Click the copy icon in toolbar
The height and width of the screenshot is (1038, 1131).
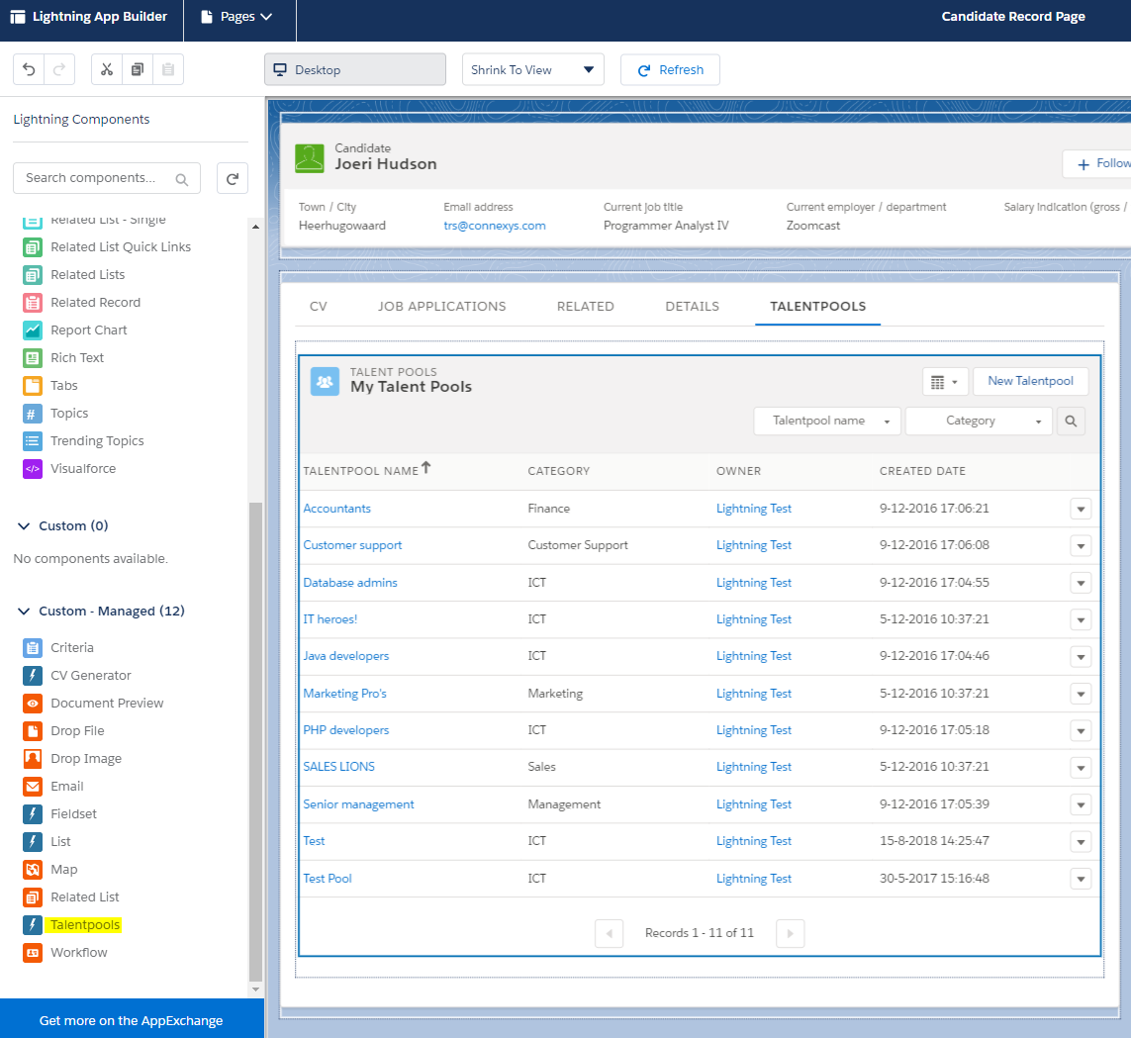point(138,69)
